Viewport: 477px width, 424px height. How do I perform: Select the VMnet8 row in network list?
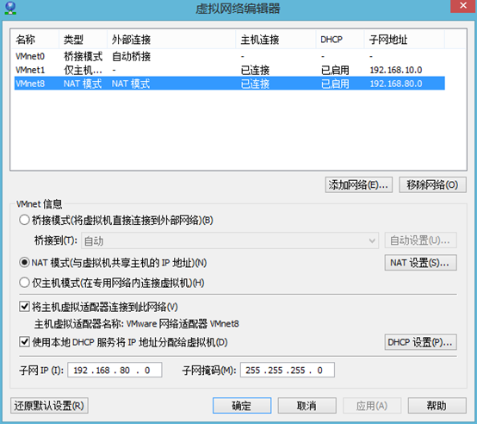tap(230, 84)
